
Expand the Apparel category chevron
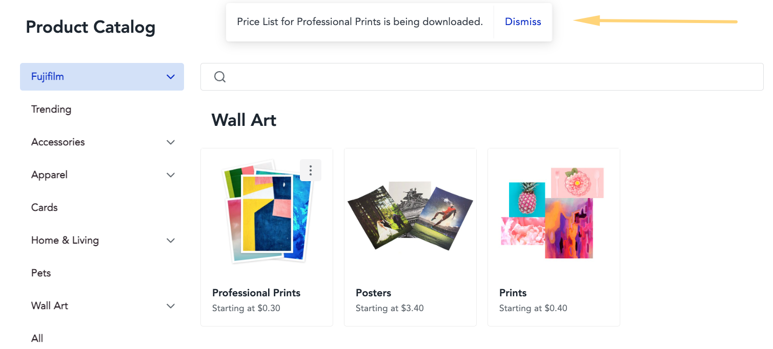click(171, 175)
